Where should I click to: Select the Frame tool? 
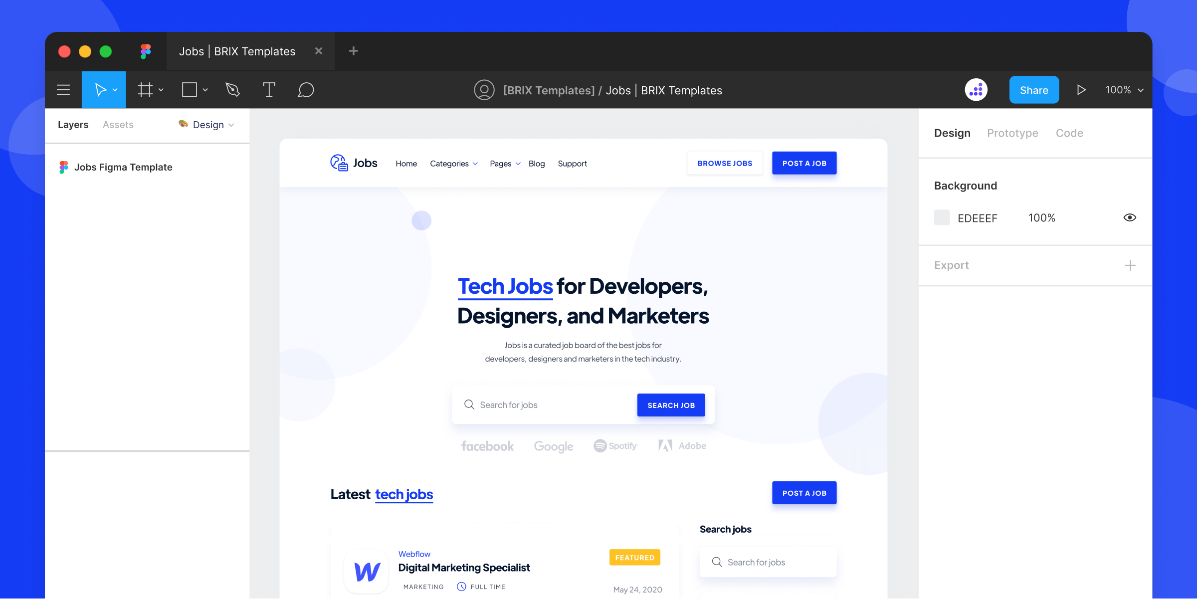146,89
